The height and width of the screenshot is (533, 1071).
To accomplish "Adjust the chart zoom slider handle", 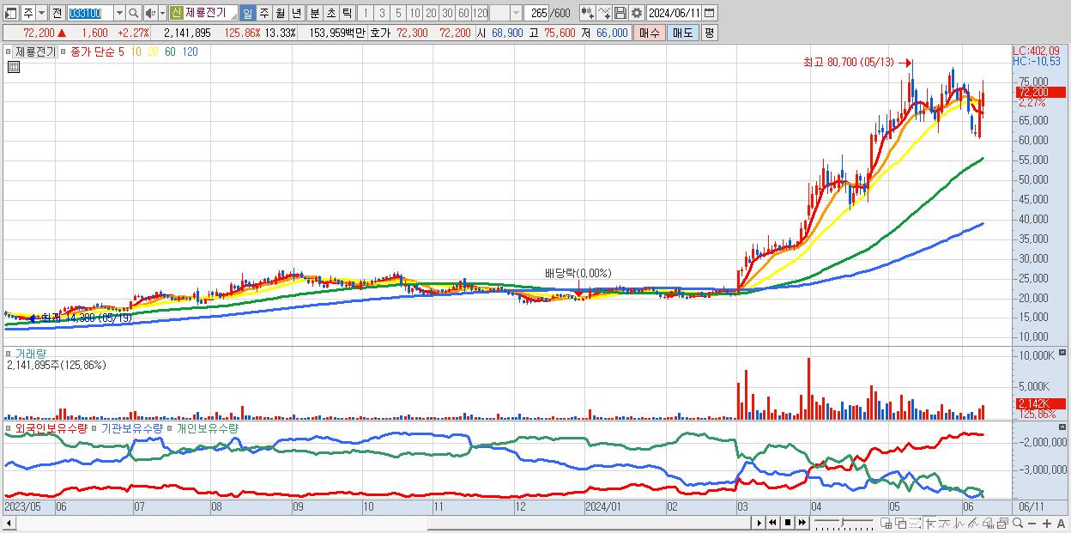I will pyautogui.click(x=842, y=522).
